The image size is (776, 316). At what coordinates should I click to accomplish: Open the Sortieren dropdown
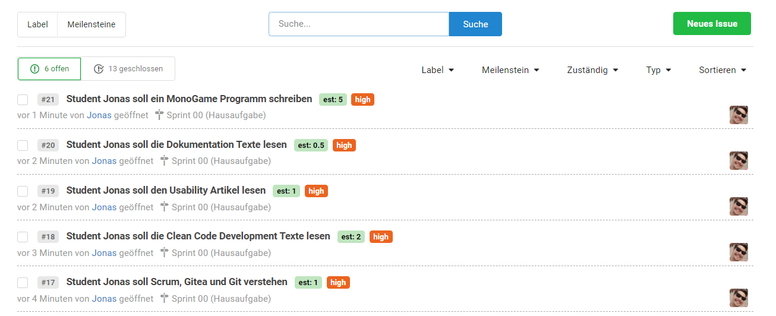point(722,70)
